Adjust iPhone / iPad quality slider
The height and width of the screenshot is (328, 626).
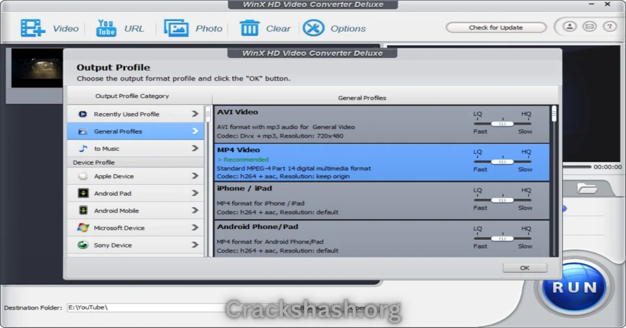pos(502,200)
